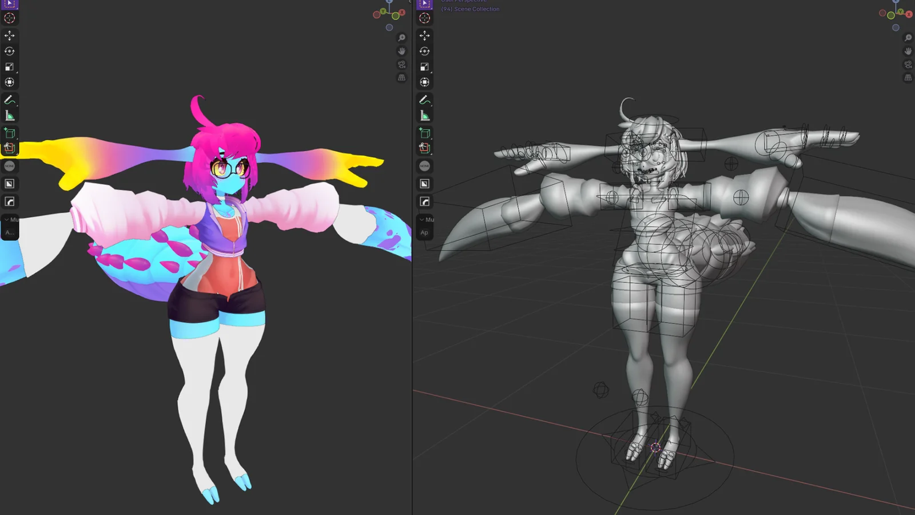The height and width of the screenshot is (515, 915).
Task: Click red X axis on right viewport gizmo
Action: [909, 14]
